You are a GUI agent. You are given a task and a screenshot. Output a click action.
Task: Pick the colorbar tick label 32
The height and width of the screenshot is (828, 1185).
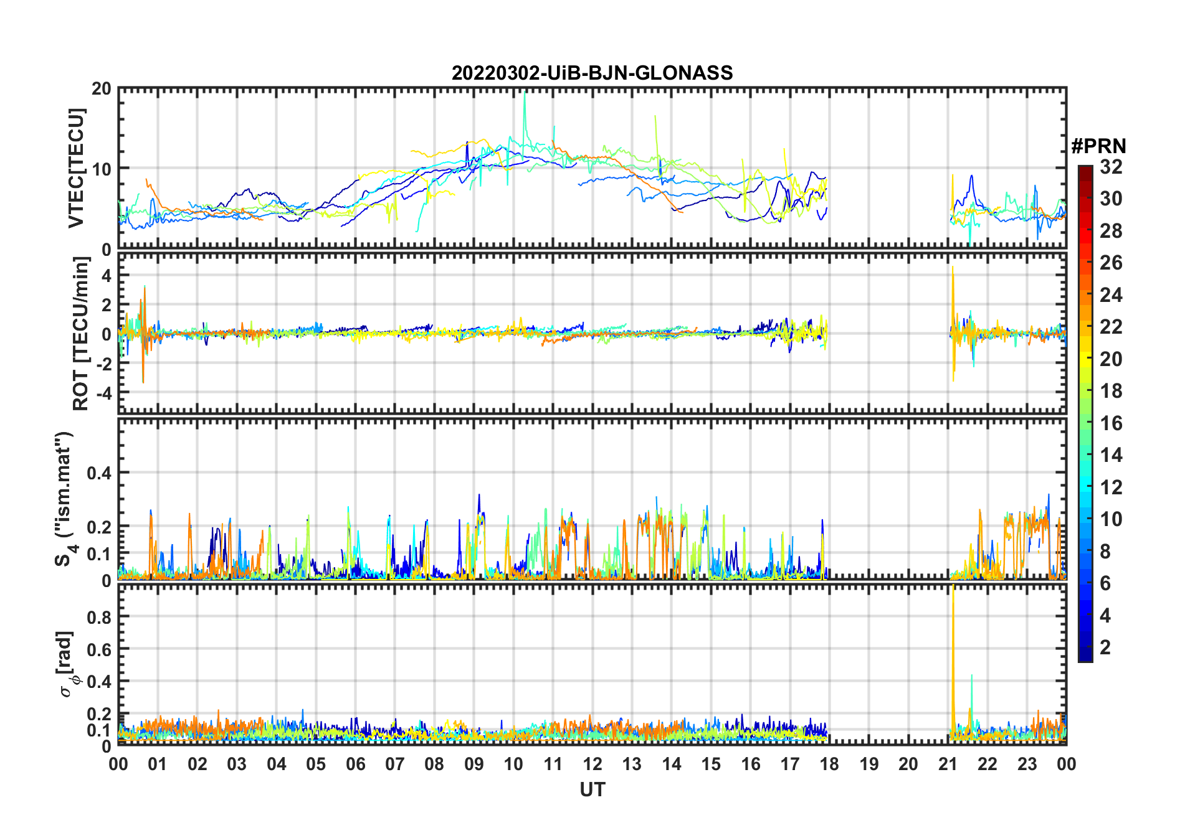pos(1111,167)
